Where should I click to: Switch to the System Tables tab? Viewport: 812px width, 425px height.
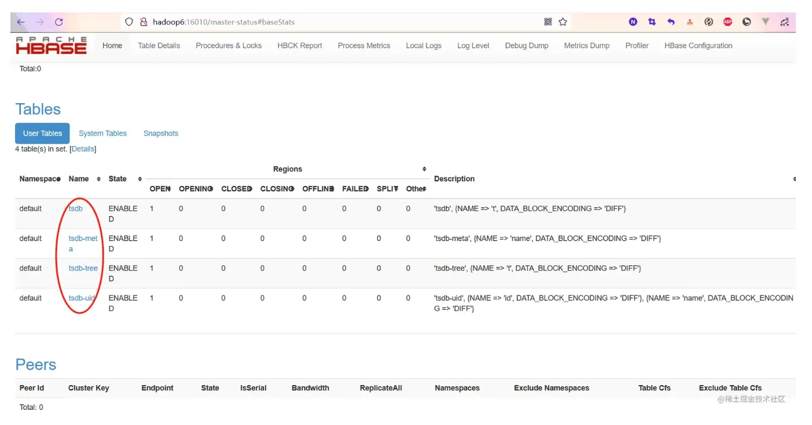pyautogui.click(x=103, y=133)
